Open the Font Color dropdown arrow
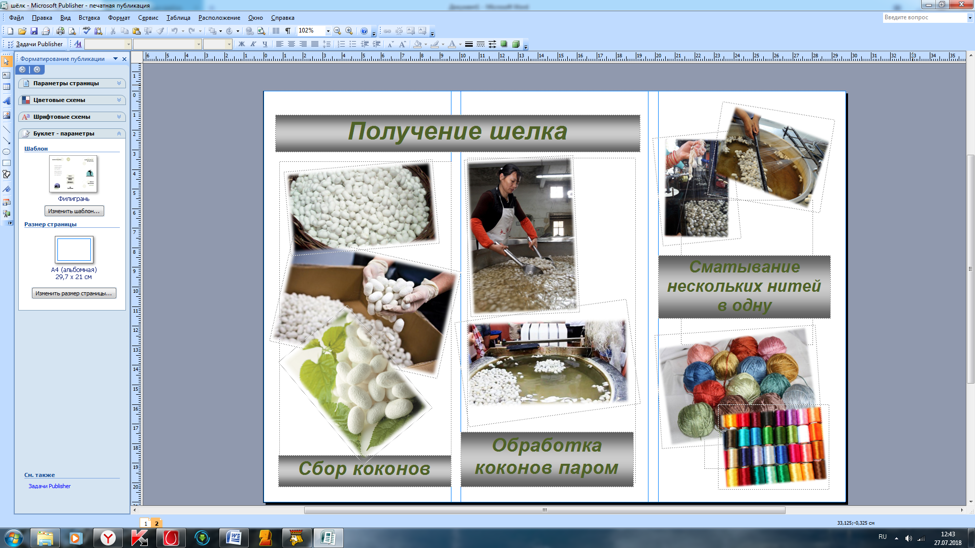 coord(460,44)
